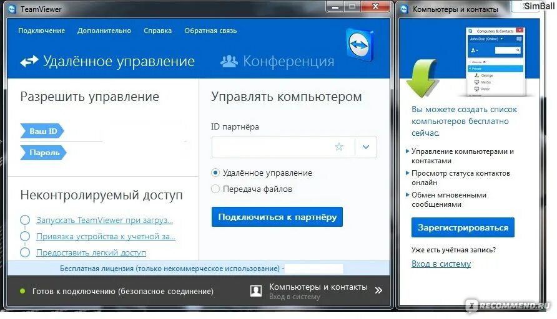Click the double-arrow remote control icon

coord(29,61)
